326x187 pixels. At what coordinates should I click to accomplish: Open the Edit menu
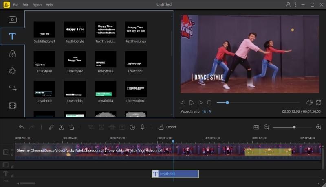pyautogui.click(x=25, y=5)
